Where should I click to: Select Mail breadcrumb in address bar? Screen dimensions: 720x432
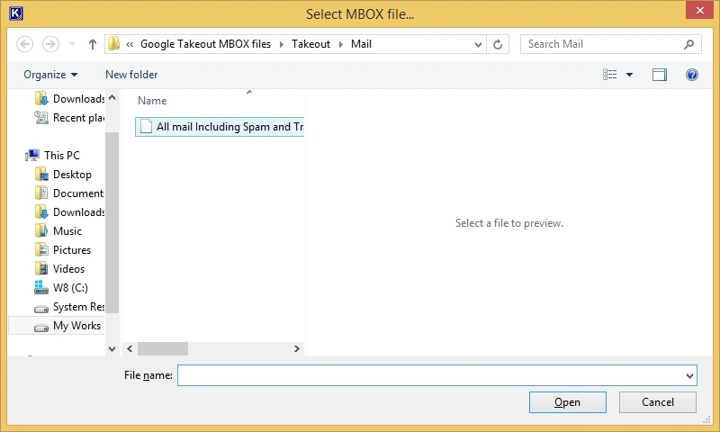[362, 44]
